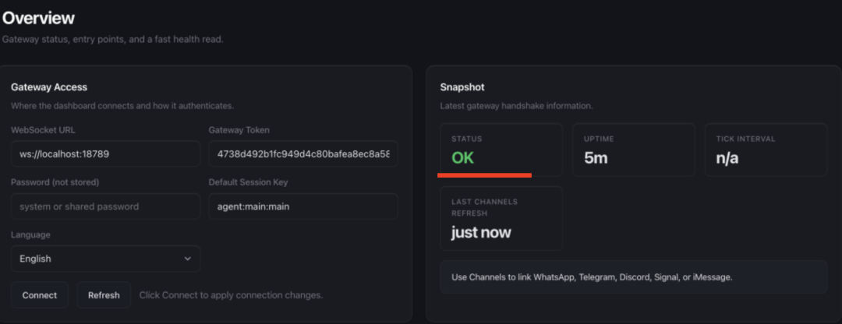
Task: Click the Channels linking hint banner
Action: click(x=633, y=276)
